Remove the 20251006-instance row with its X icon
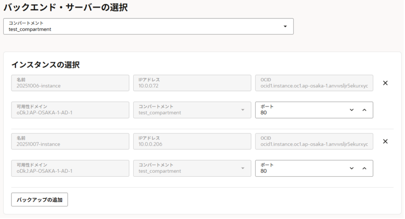 385,83
